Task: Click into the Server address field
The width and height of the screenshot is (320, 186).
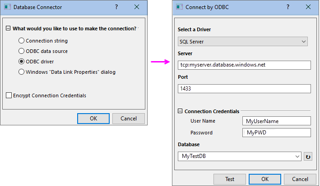Action: tap(244, 65)
